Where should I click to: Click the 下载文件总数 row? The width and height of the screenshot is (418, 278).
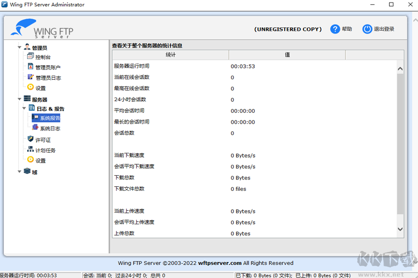coord(254,189)
